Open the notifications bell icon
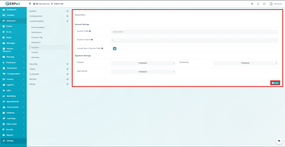The height and width of the screenshot is (147, 285). (258, 4)
